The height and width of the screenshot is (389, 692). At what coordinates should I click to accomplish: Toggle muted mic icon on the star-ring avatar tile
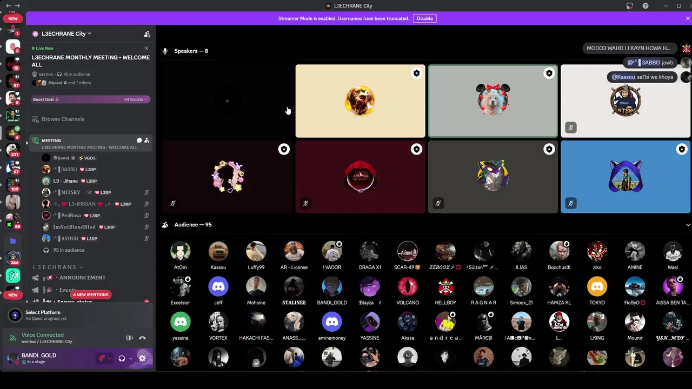click(x=173, y=203)
